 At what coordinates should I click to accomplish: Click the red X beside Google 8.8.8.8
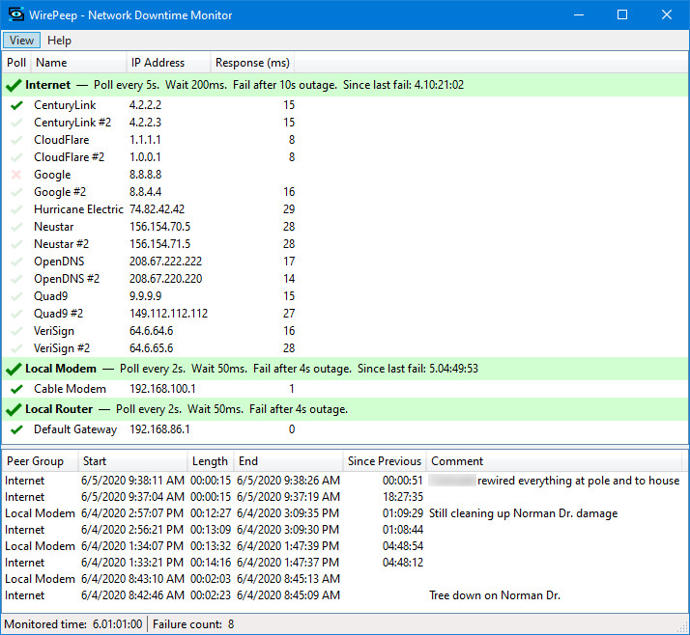tap(16, 175)
